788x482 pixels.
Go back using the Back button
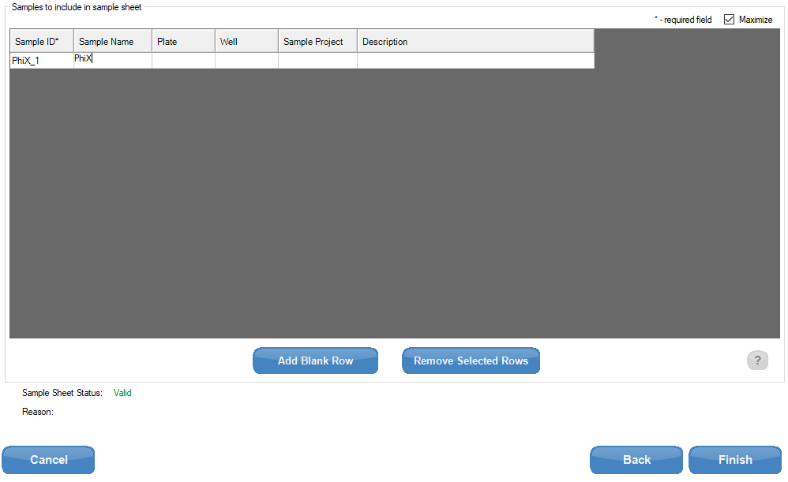(x=636, y=460)
